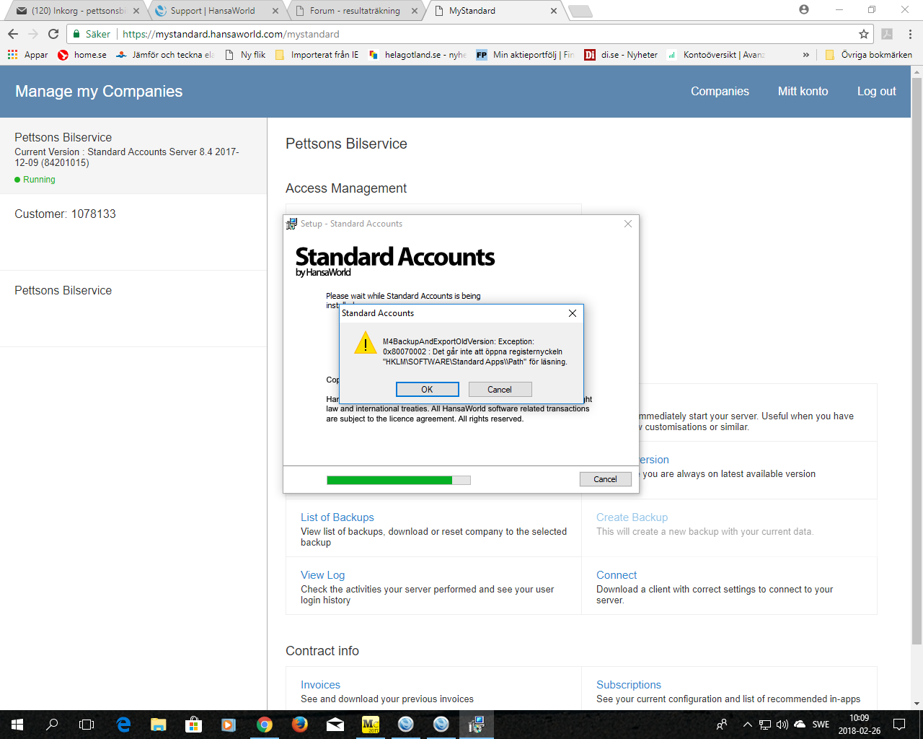
Task: Click the OneDrive cloud tray icon
Action: pos(800,725)
